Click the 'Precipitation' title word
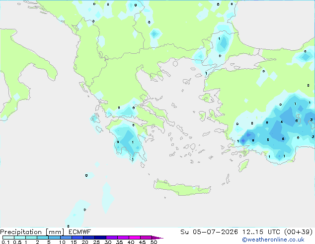This screenshot has height=244, width=315. click(x=21, y=232)
